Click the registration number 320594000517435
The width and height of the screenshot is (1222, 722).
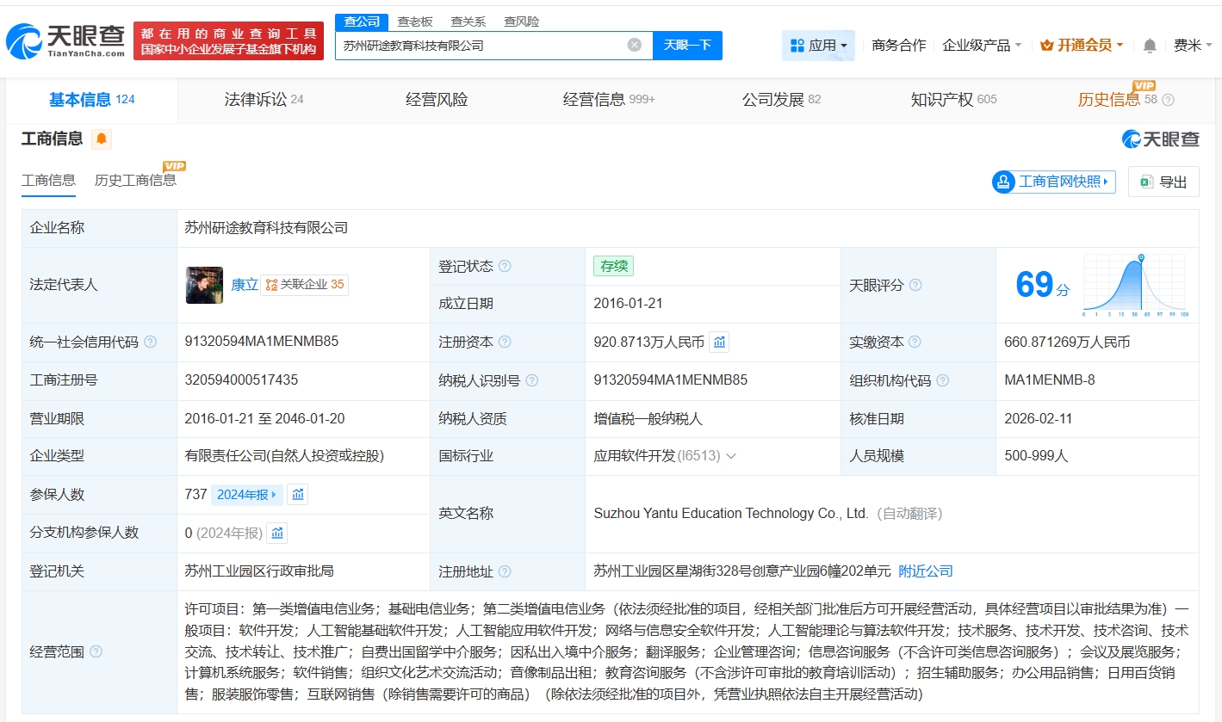coord(241,380)
